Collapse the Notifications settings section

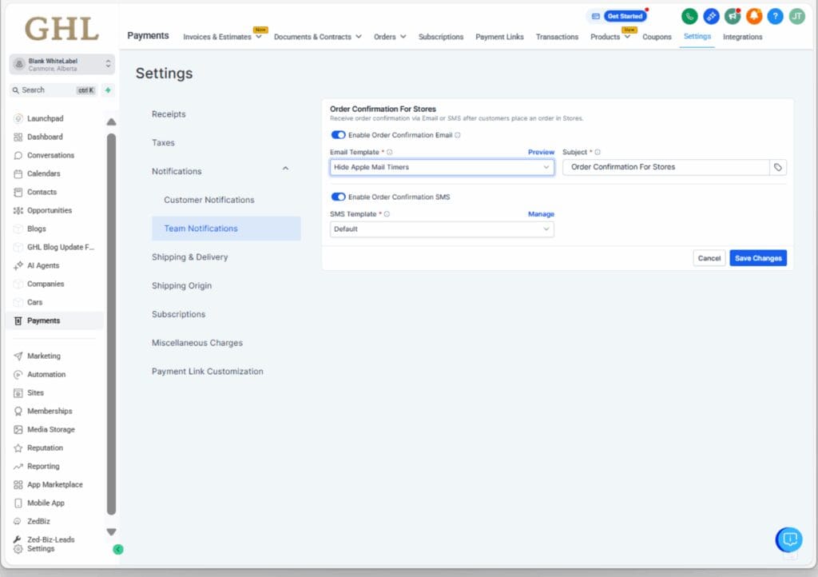[285, 171]
